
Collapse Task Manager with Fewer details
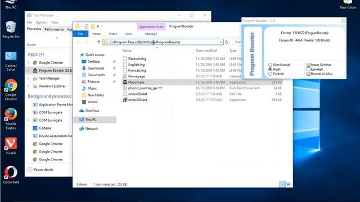tap(40, 169)
